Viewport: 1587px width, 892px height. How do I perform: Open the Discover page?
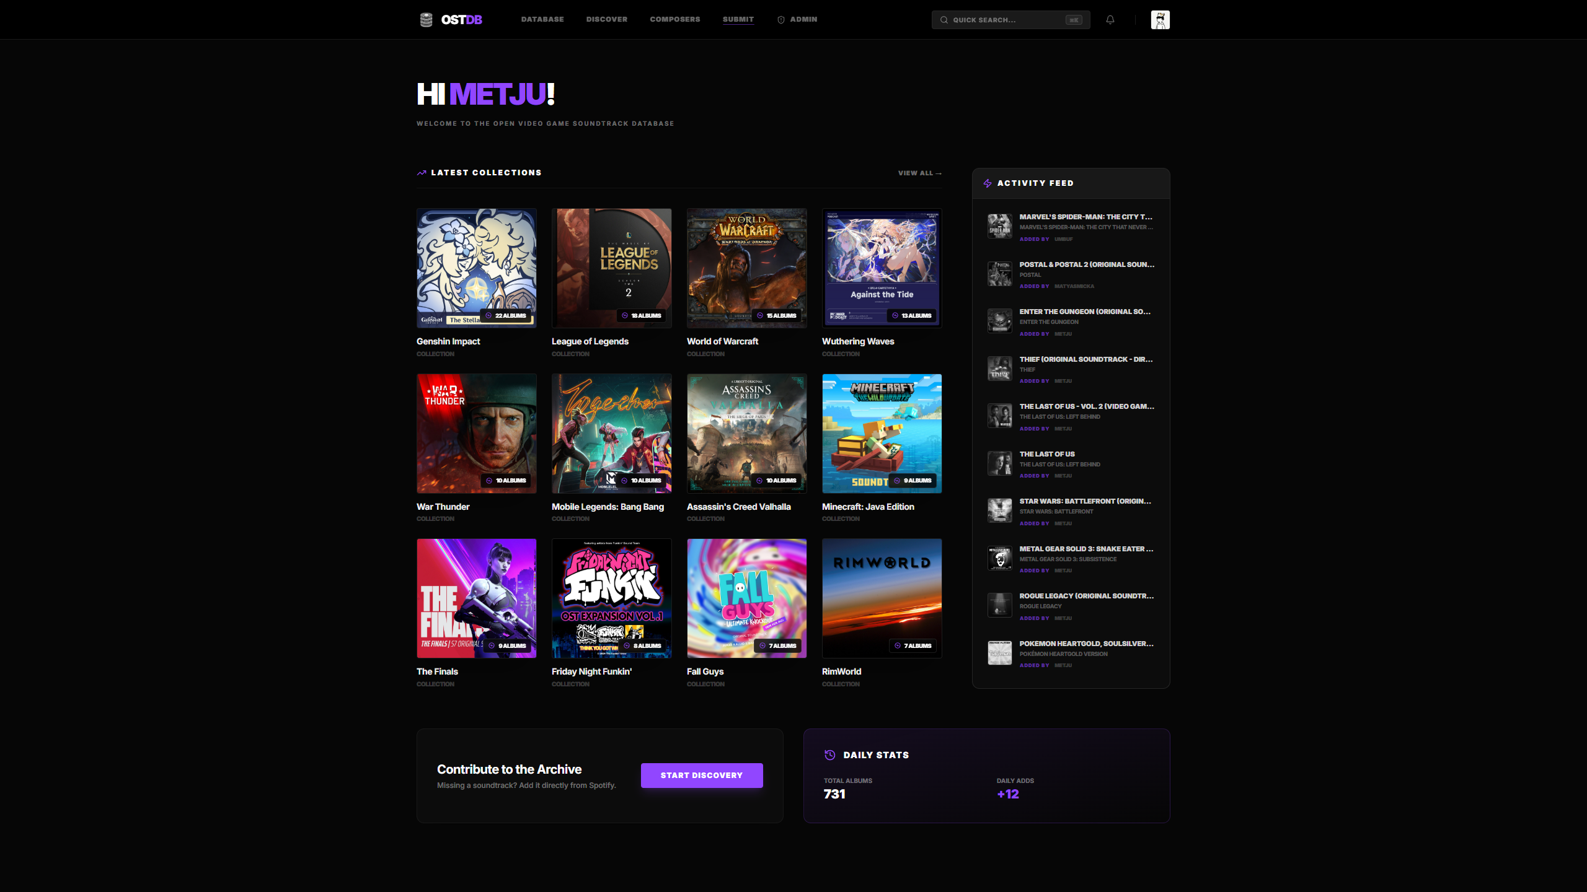606,19
